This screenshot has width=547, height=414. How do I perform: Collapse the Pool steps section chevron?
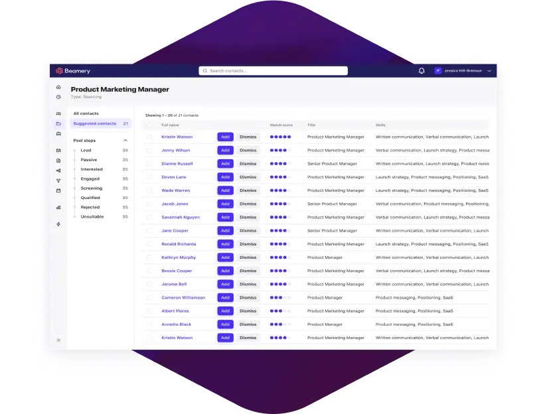[125, 141]
